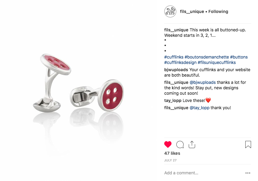258x181 pixels.
Task: Visit tay_lopp commenter profile
Action: click(173, 100)
